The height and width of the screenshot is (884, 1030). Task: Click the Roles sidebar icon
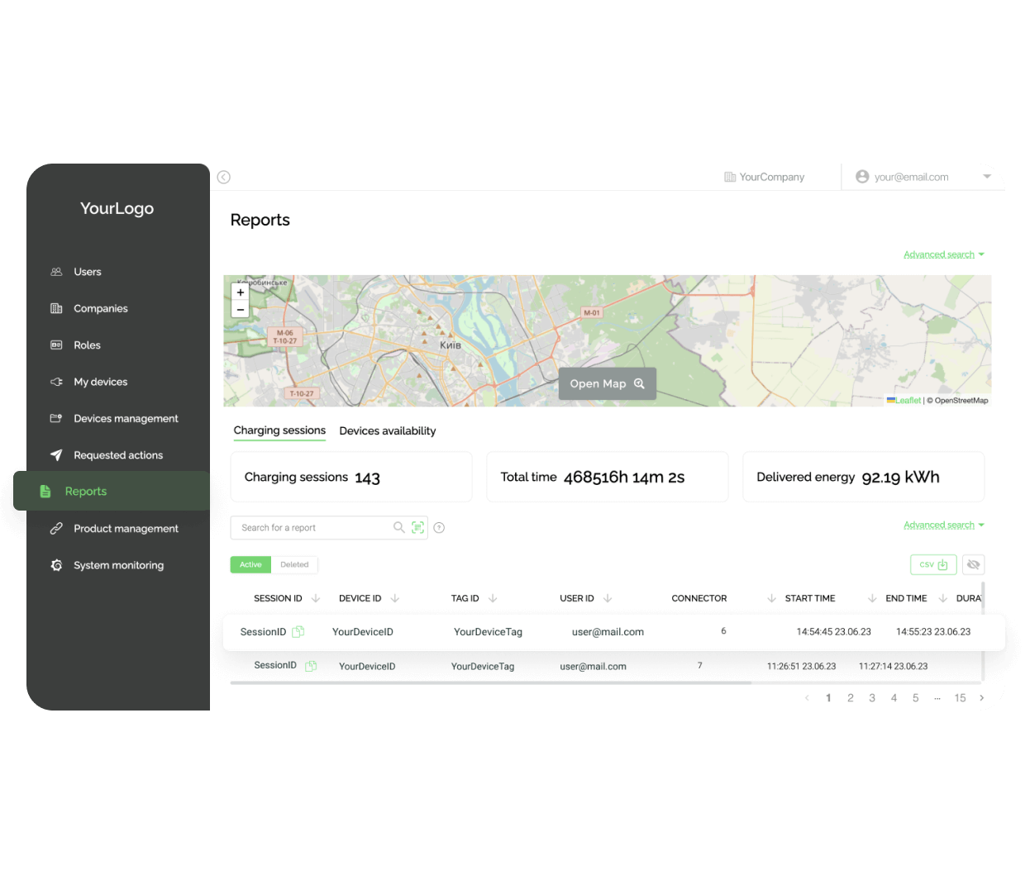[56, 345]
